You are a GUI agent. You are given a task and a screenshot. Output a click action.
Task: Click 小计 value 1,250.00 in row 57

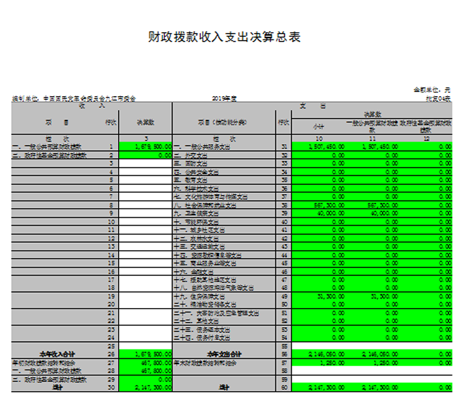pyautogui.click(x=319, y=363)
